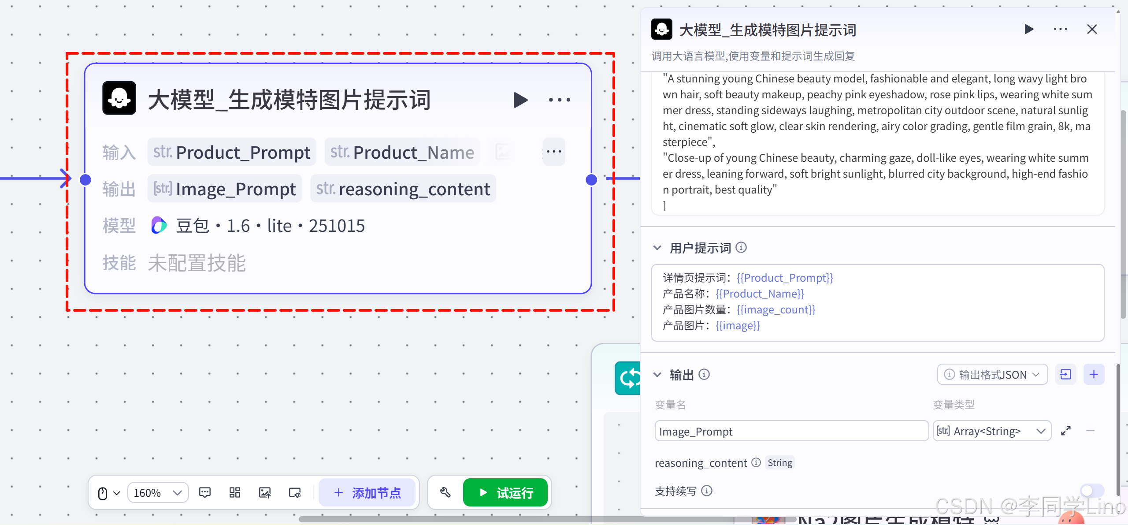Run the node from the canvas play icon

[x=520, y=100]
